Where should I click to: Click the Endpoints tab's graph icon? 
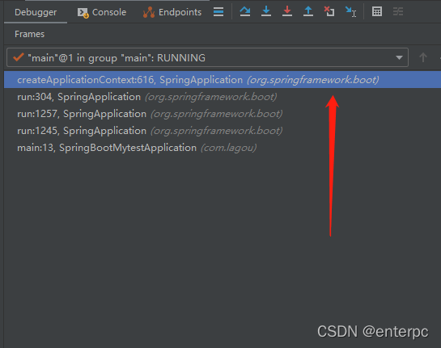pos(149,12)
